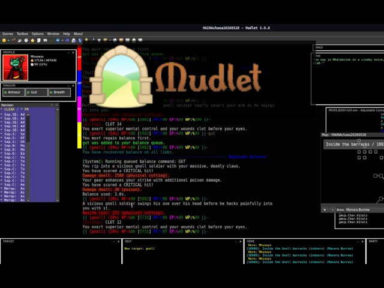Open the manual via the lightbulb icon

pyautogui.click(x=86, y=40)
